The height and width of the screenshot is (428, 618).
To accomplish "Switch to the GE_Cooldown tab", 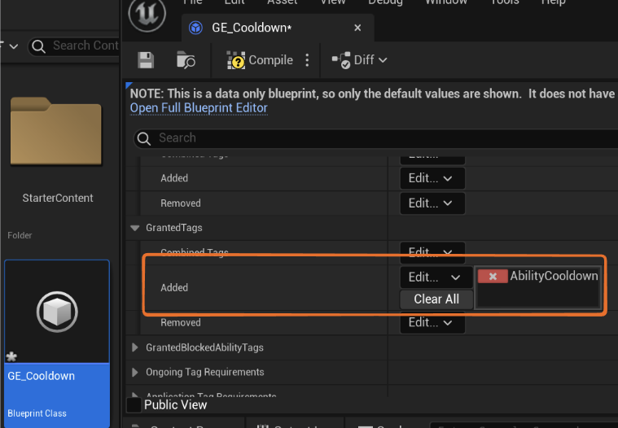I will (x=248, y=28).
